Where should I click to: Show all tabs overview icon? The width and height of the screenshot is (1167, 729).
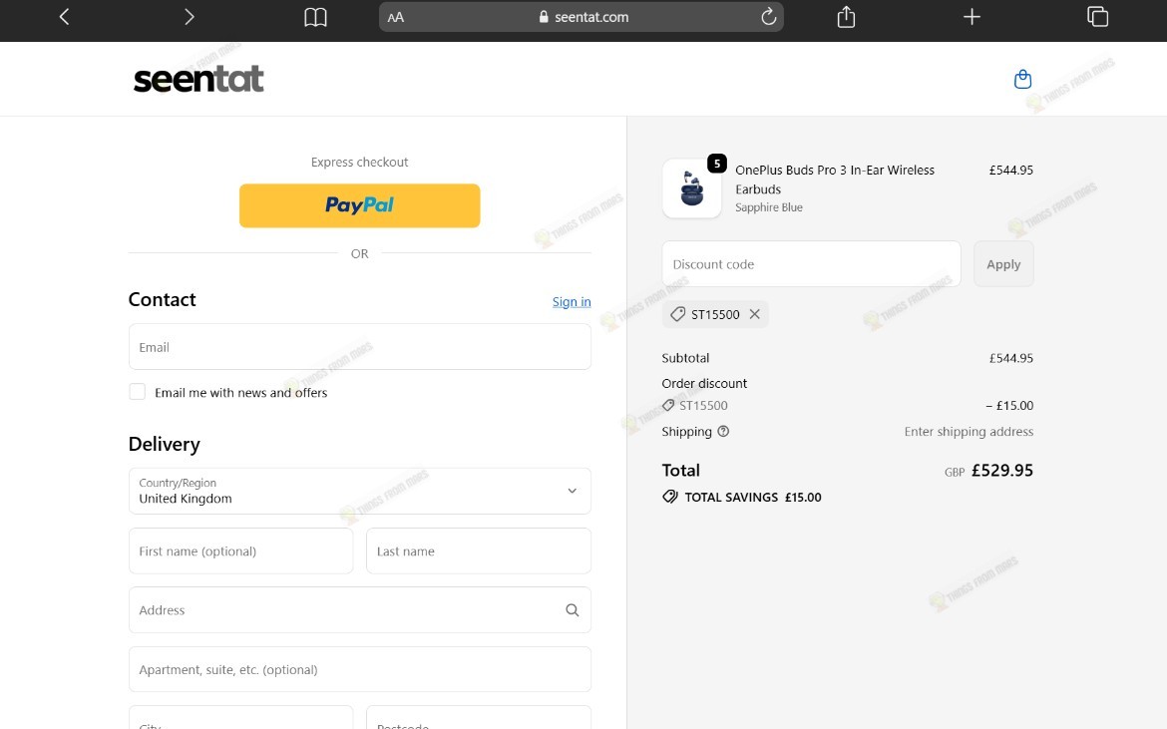[1097, 16]
